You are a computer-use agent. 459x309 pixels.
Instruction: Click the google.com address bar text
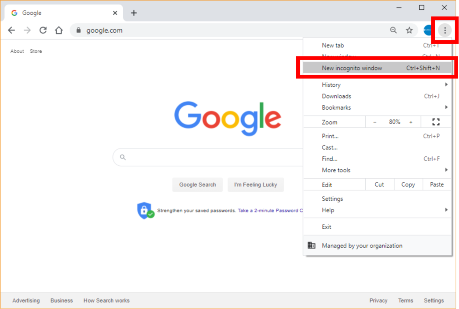[104, 30]
